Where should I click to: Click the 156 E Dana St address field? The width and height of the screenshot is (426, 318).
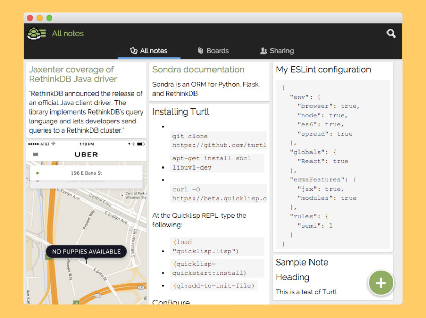[86, 173]
